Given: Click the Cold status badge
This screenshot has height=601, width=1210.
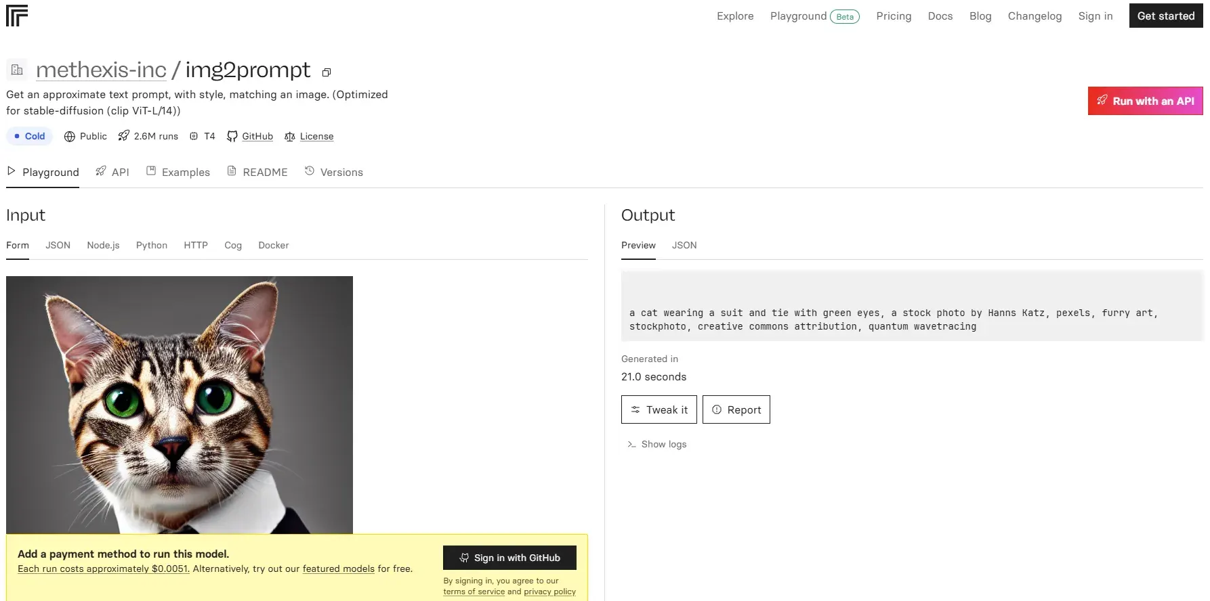Looking at the screenshot, I should click(x=30, y=136).
